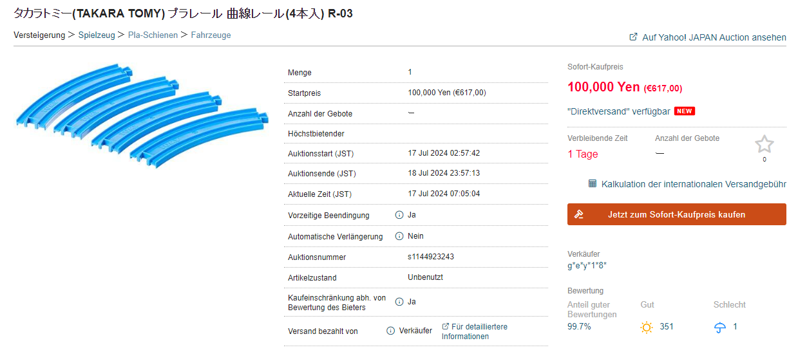Click the Vorzeitige Beendigung value Ja
Image resolution: width=807 pixels, height=361 pixels.
[412, 215]
